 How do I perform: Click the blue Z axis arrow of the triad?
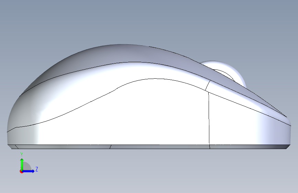[29, 171]
